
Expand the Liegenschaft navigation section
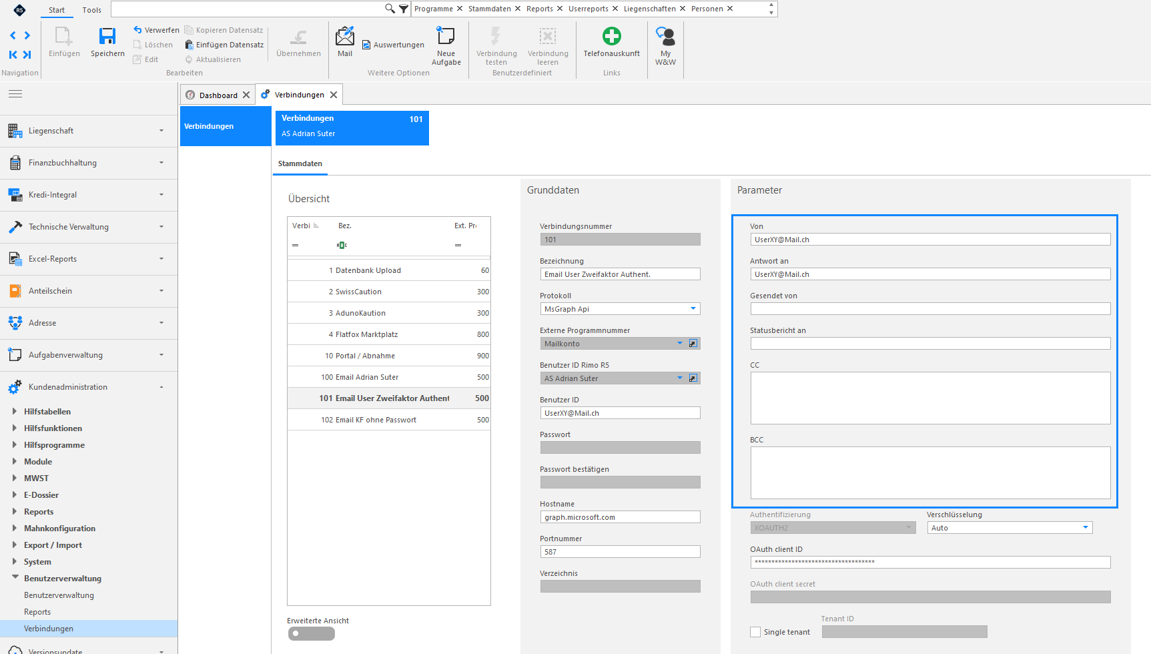coord(89,131)
